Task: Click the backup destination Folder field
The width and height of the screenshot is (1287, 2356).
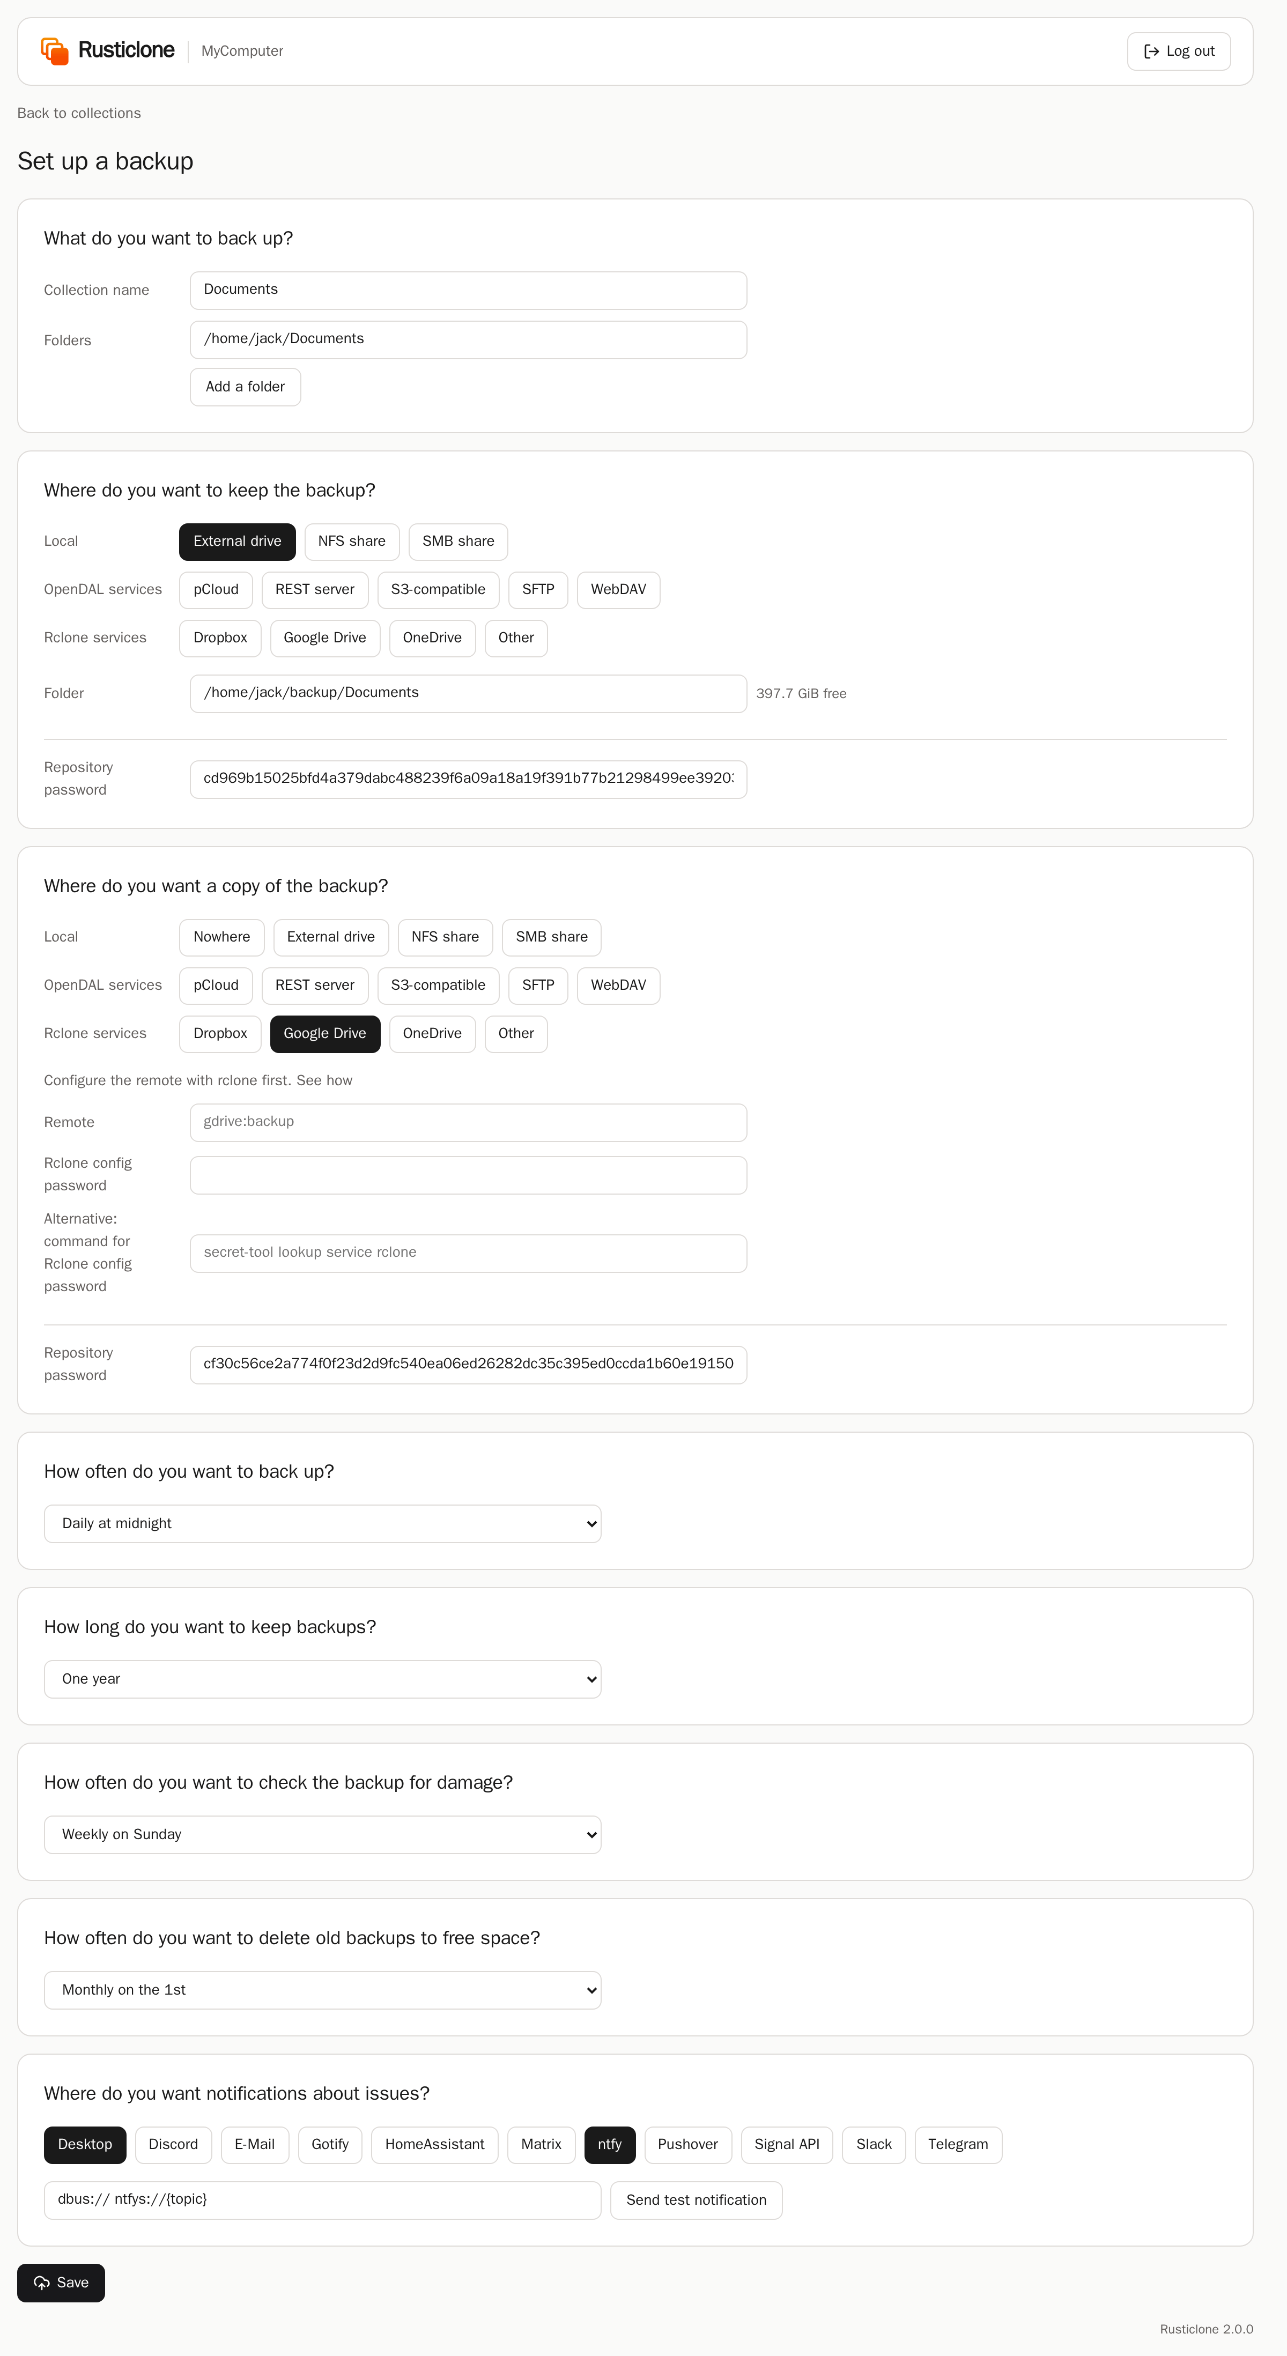Action: [x=468, y=693]
